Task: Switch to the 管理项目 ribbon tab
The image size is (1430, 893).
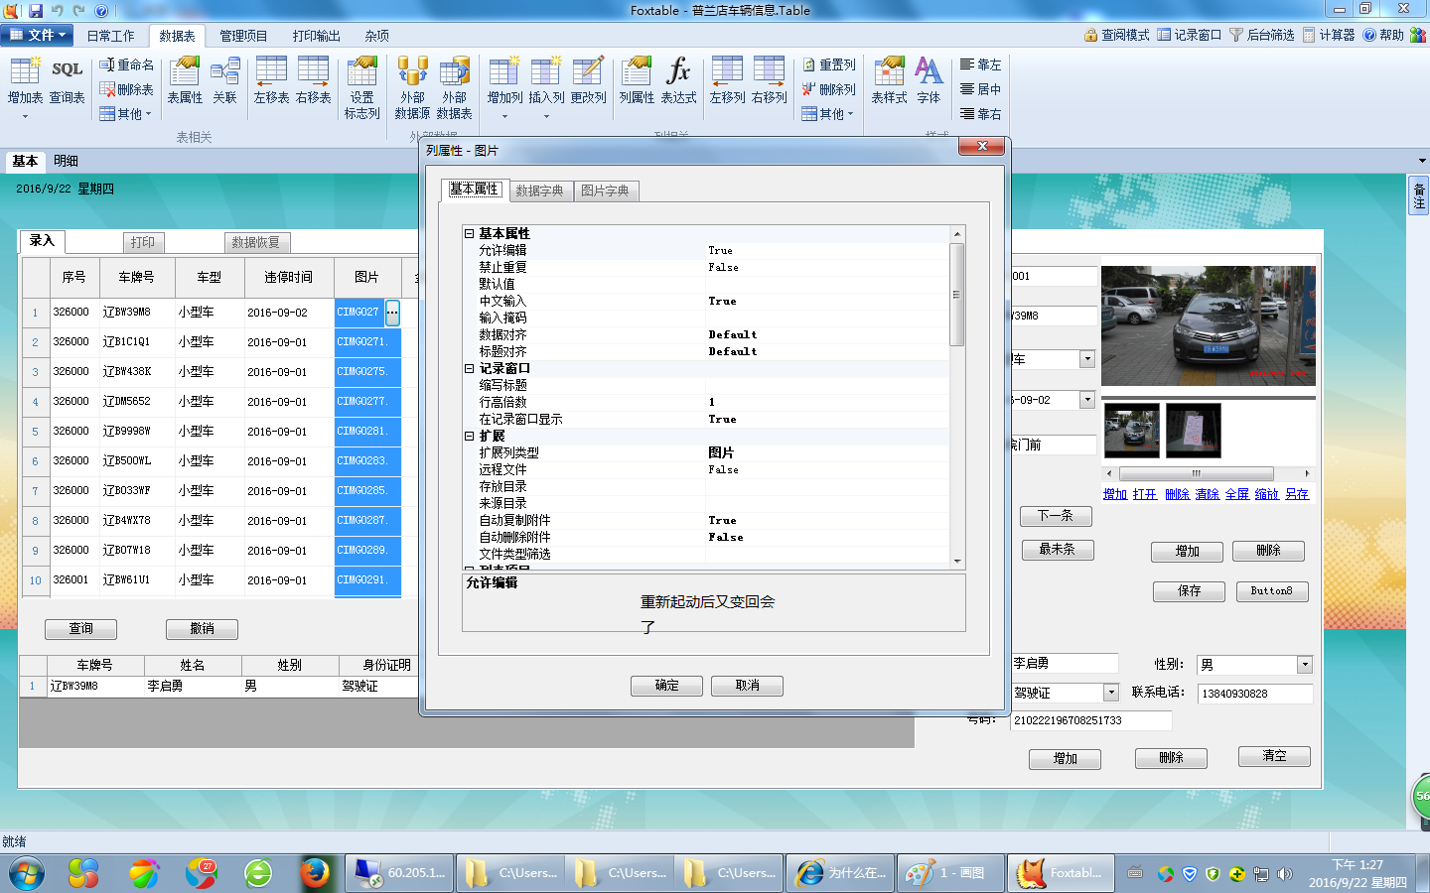Action: [x=243, y=36]
